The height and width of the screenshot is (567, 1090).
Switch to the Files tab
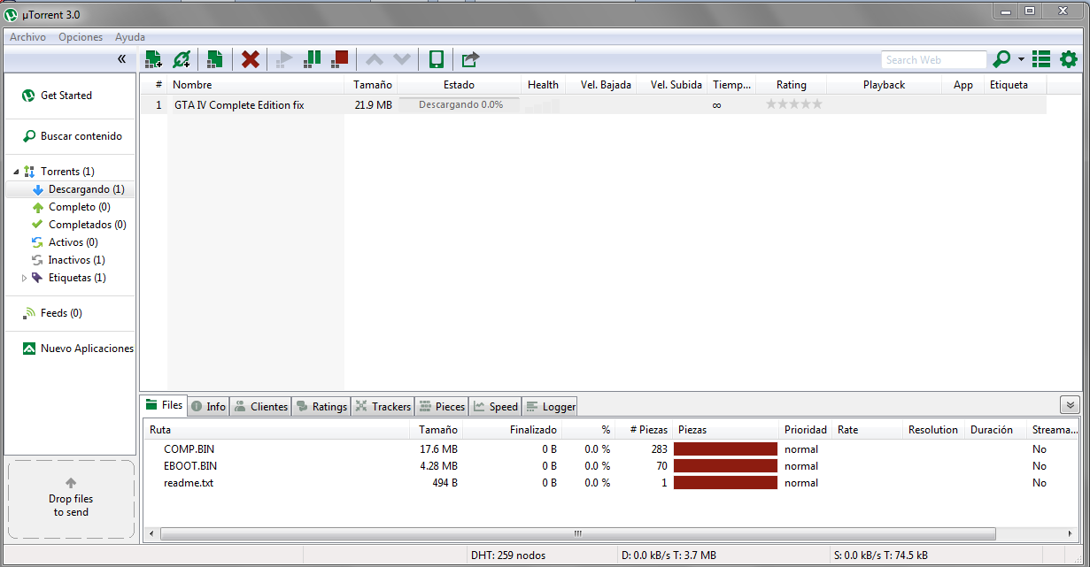[164, 406]
